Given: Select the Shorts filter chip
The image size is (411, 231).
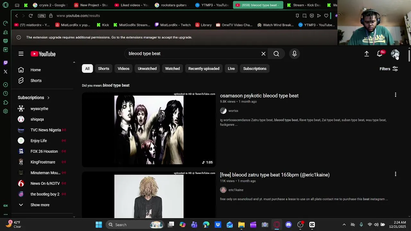Looking at the screenshot, I should pyautogui.click(x=103, y=69).
